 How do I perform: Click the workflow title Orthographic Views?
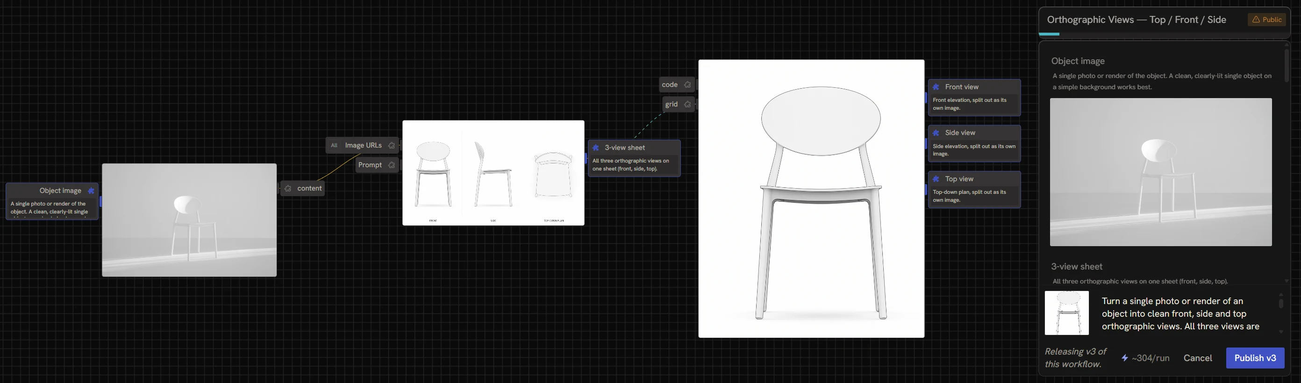point(1137,20)
